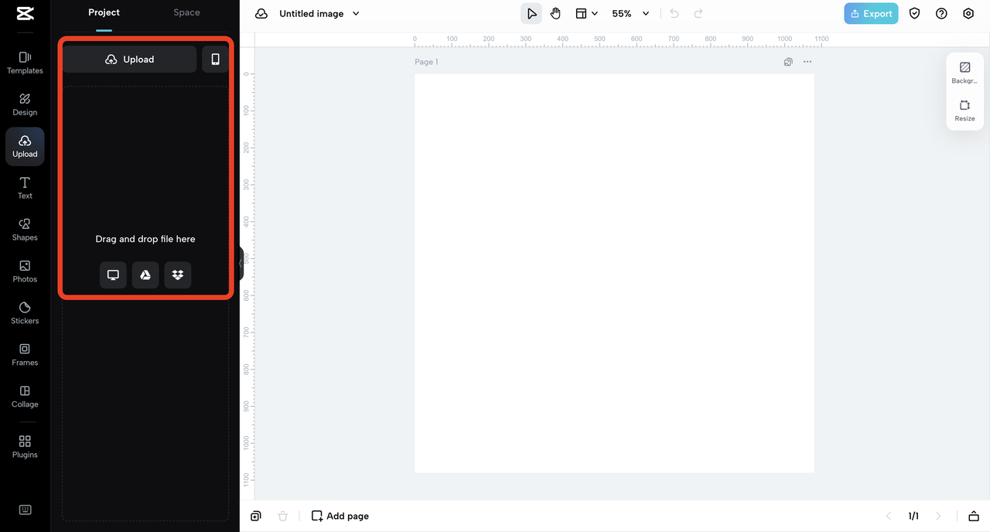
Task: Switch to the Project tab
Action: click(104, 12)
